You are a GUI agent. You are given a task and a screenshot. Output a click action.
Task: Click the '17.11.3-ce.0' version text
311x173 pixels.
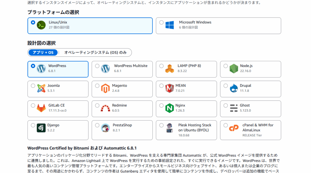57,111
